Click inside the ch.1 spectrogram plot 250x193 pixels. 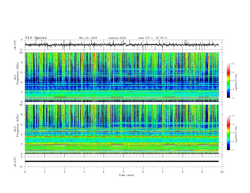[123, 77]
